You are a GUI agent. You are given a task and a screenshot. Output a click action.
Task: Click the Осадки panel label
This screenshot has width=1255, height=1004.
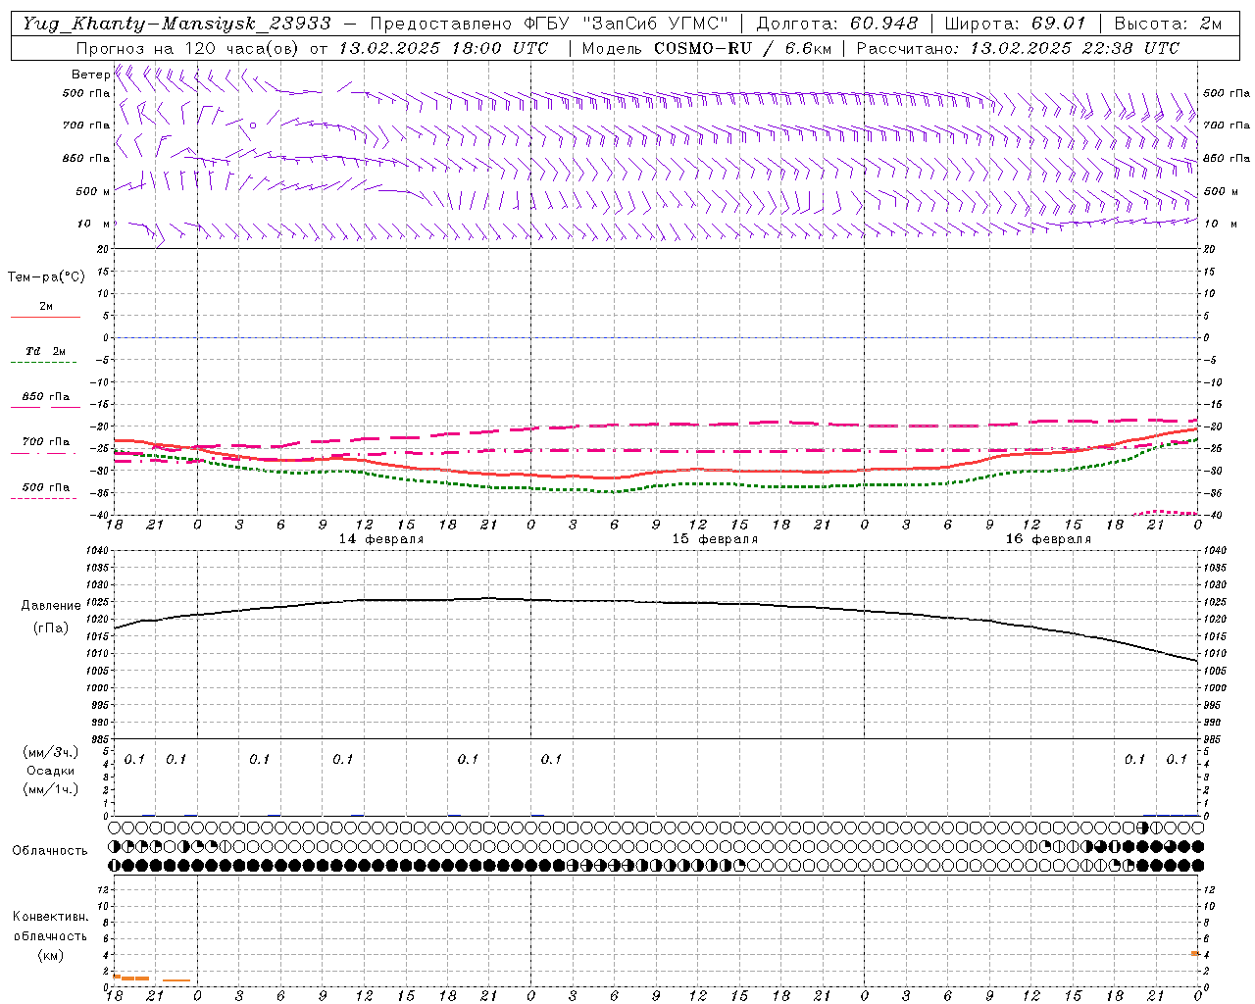(x=51, y=771)
